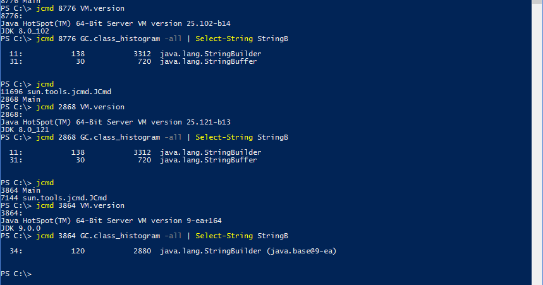Select the '3864 Main' process entry
The image size is (543, 285).
tap(20, 190)
